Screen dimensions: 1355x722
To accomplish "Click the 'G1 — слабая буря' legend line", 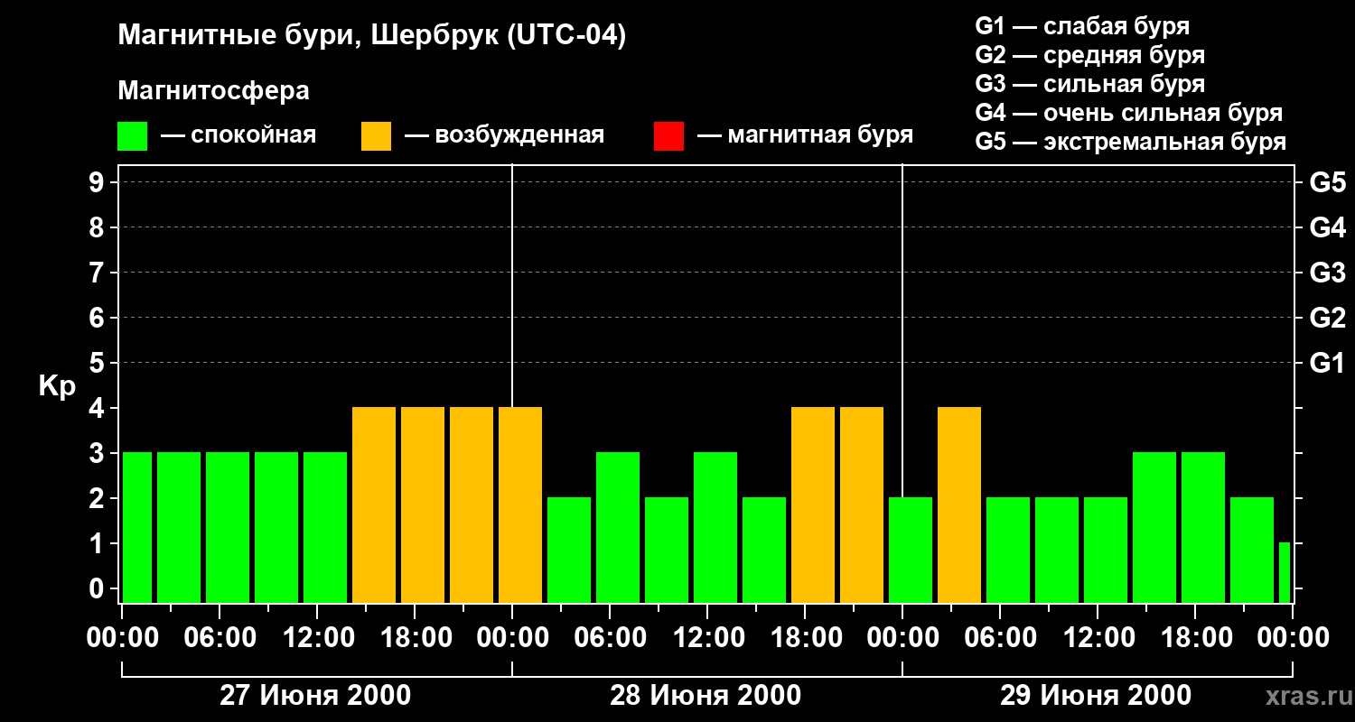I will click(x=1082, y=26).
